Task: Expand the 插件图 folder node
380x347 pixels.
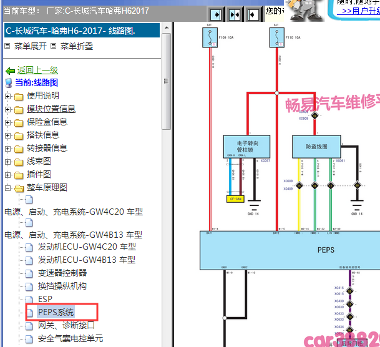Action: 7,175
